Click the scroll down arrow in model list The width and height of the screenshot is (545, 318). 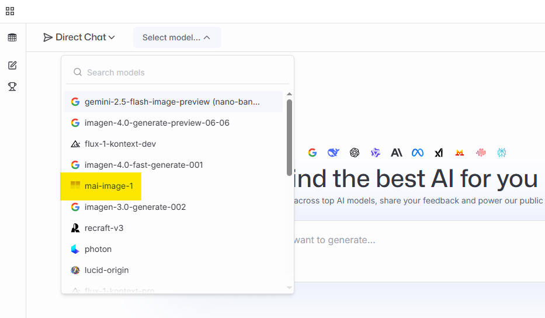tap(289, 288)
